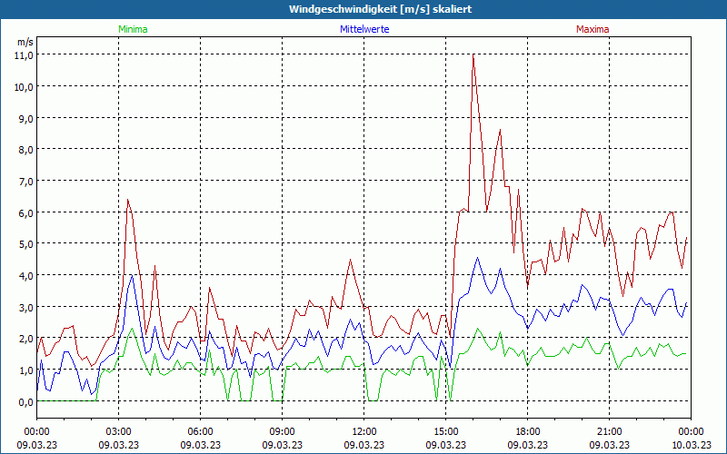Click the 06:00 time axis label

tap(200, 431)
